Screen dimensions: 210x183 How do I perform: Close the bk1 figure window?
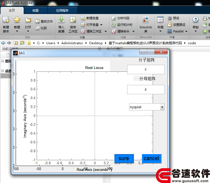[161, 52]
